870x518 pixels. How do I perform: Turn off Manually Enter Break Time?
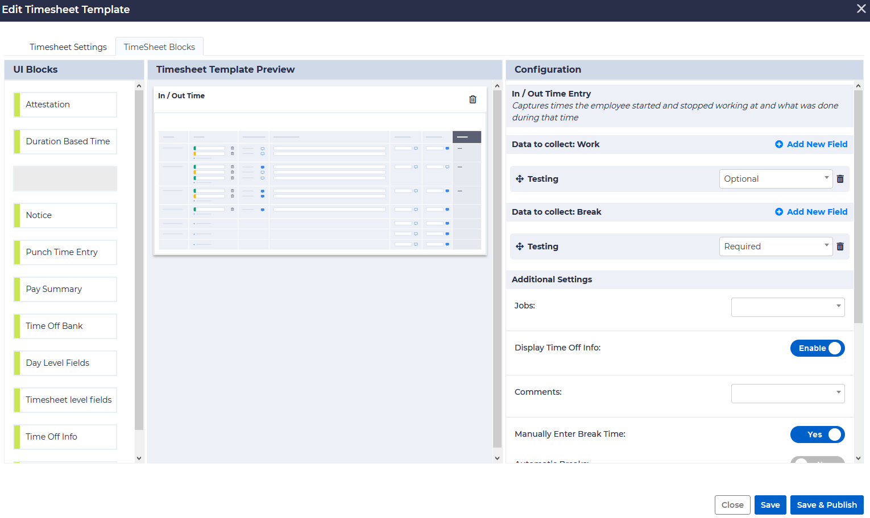tap(818, 434)
